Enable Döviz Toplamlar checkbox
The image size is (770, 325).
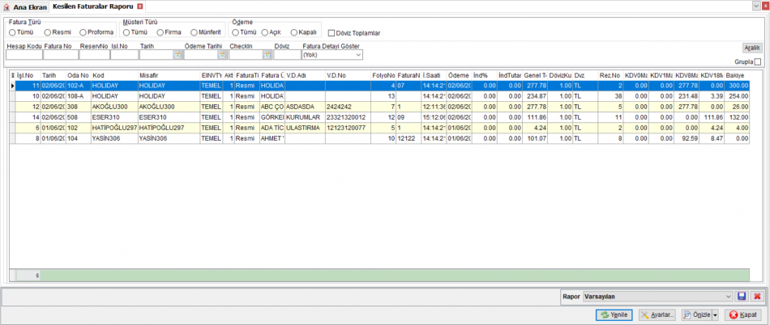coord(332,33)
